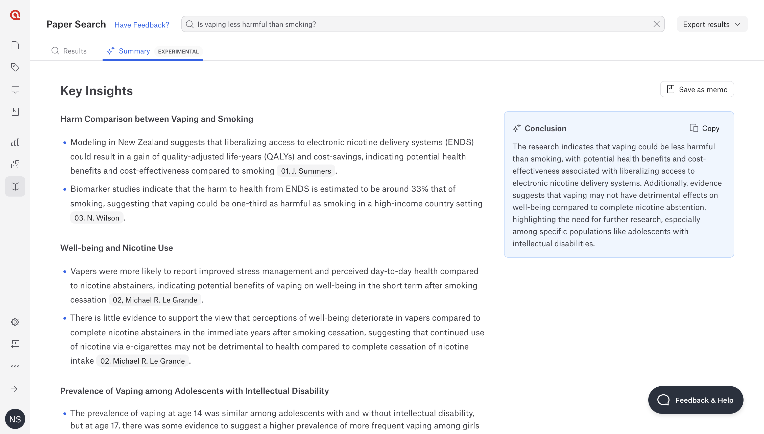
Task: Open the NS user avatar menu
Action: point(15,419)
